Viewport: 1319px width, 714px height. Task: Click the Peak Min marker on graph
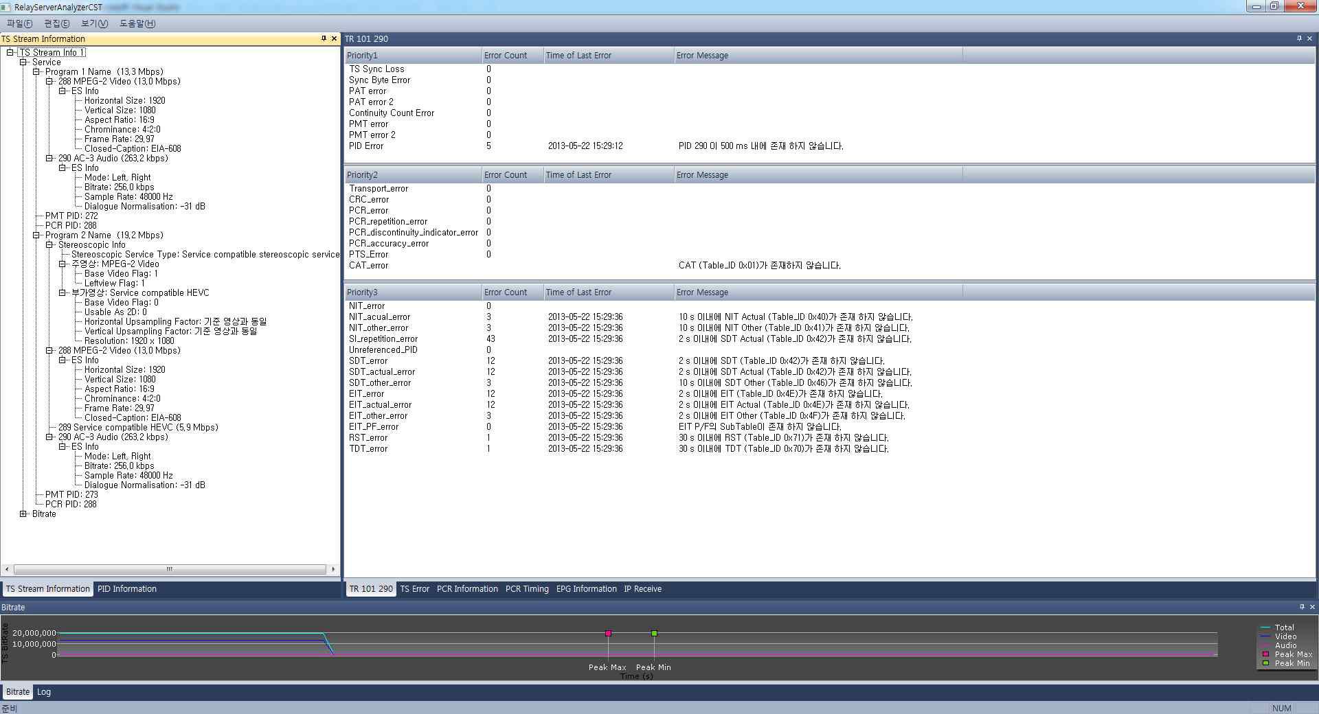654,633
